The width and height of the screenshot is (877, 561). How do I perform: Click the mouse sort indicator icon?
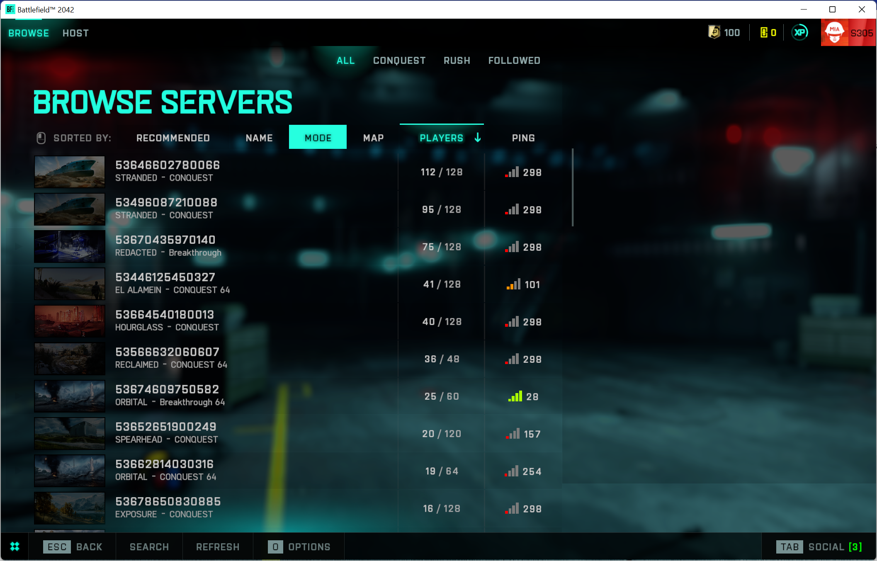(x=41, y=138)
